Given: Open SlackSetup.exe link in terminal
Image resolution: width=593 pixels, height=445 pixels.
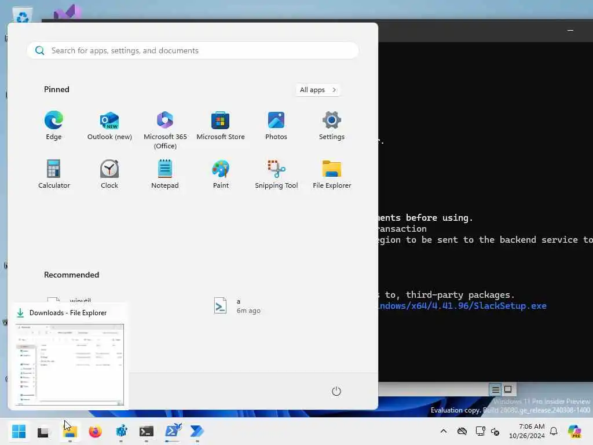Looking at the screenshot, I should [x=462, y=306].
